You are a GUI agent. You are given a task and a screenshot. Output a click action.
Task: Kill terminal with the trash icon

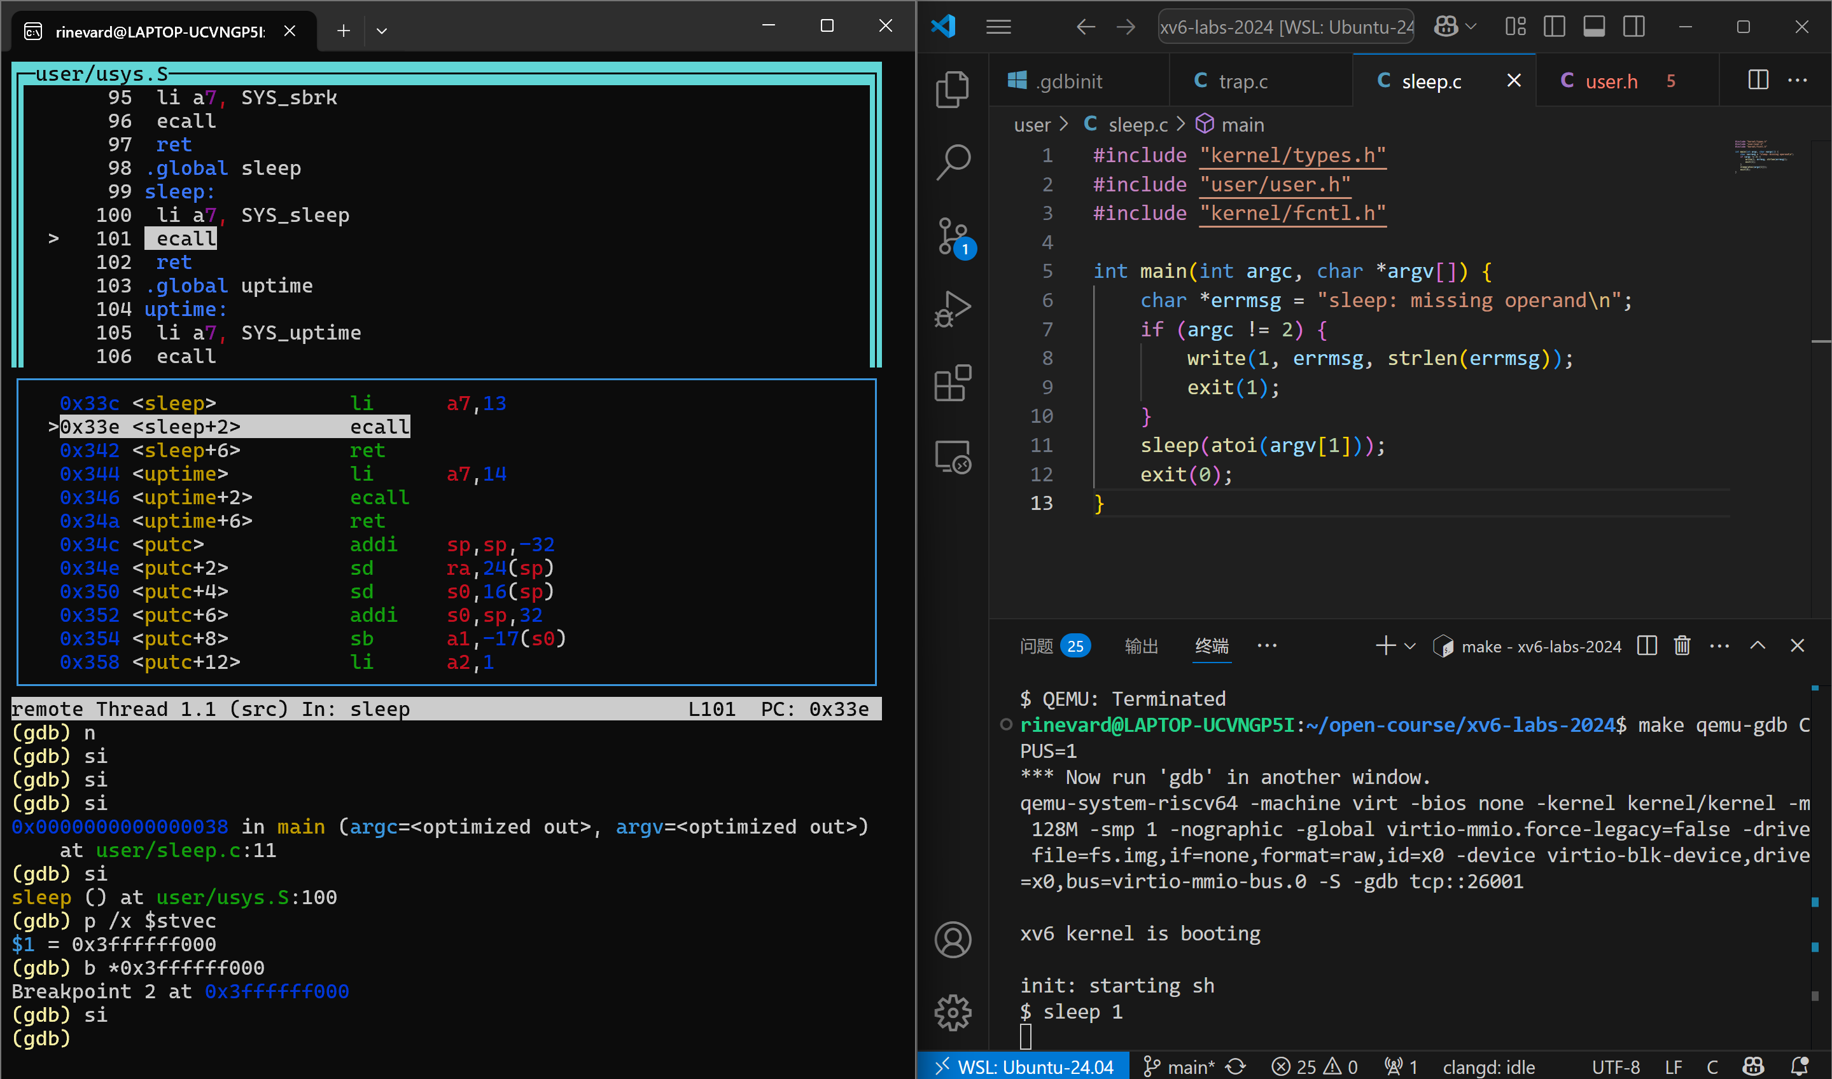1681,645
